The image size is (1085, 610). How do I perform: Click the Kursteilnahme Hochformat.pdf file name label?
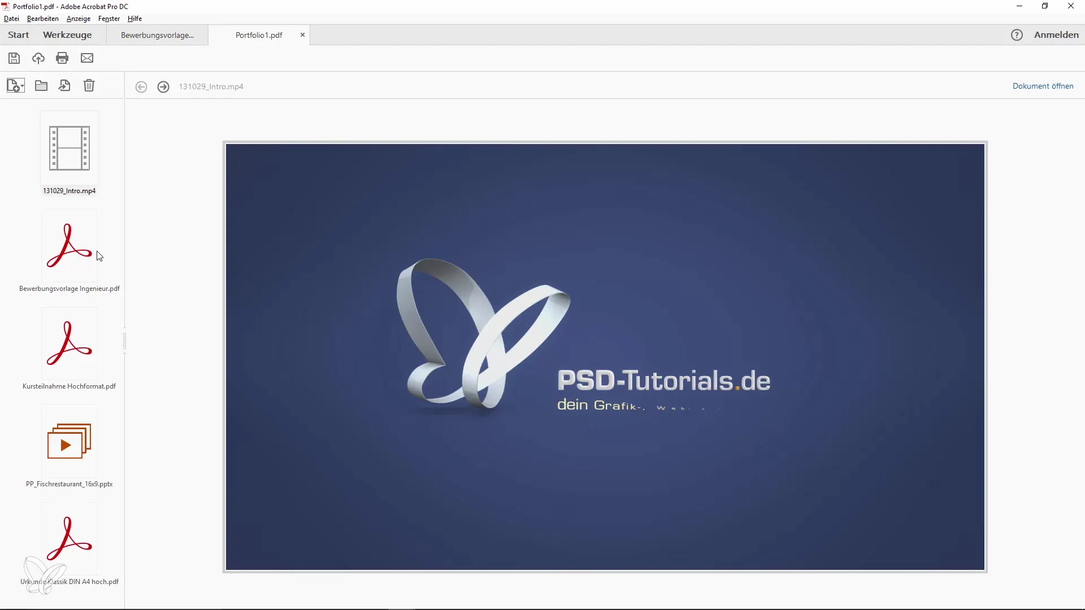pyautogui.click(x=70, y=386)
